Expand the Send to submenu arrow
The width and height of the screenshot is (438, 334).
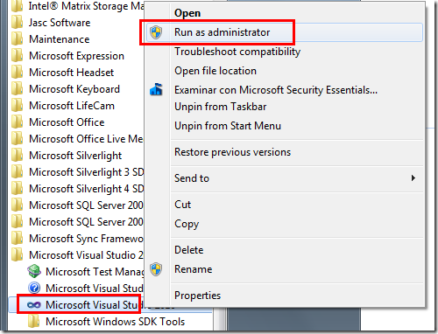(x=413, y=178)
